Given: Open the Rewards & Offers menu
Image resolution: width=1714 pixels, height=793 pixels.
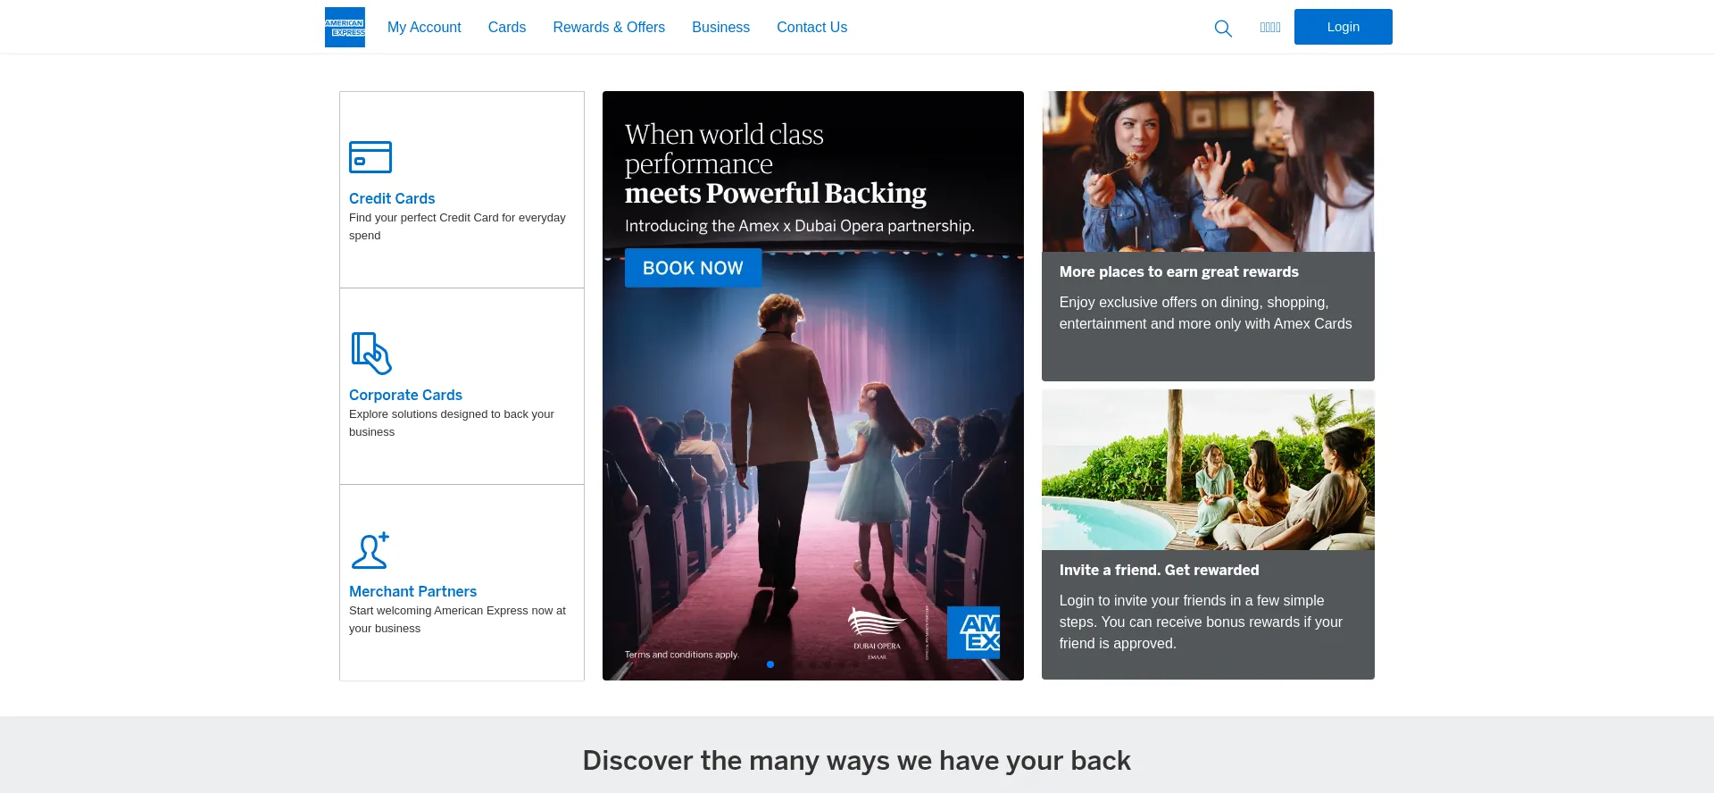Looking at the screenshot, I should pyautogui.click(x=609, y=27).
